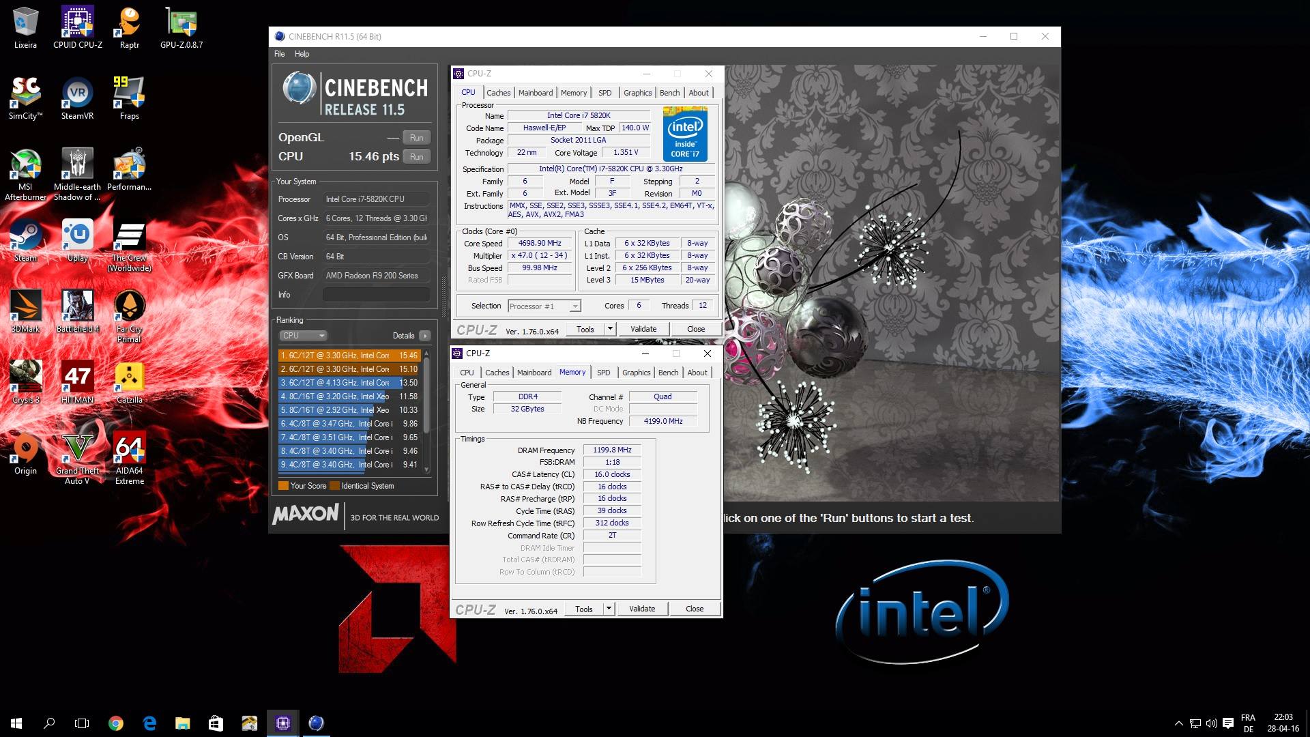Select ranking entry 3 at 4.13 GHz

(x=349, y=383)
